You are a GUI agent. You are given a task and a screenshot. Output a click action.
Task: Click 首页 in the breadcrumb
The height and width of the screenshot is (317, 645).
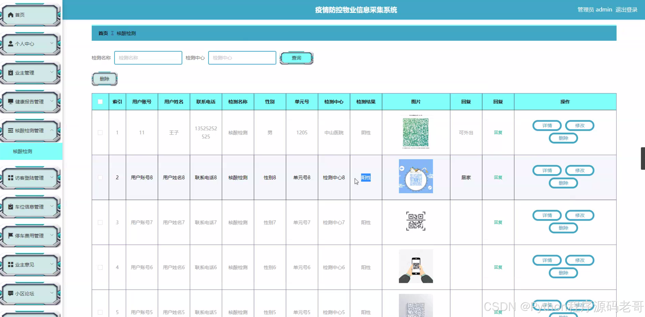point(103,33)
